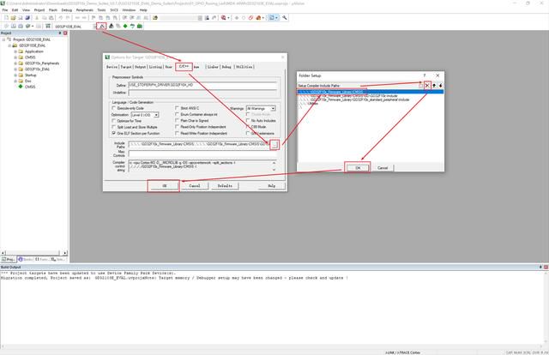Expand the Application folder in project tree
The image size is (549, 355).
click(x=15, y=51)
